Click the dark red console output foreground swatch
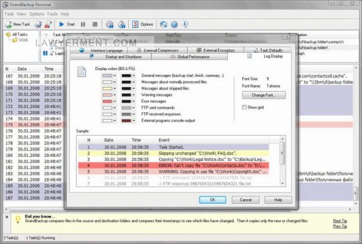Image resolution: width=362 pixels, height=244 pixels. tap(126, 121)
